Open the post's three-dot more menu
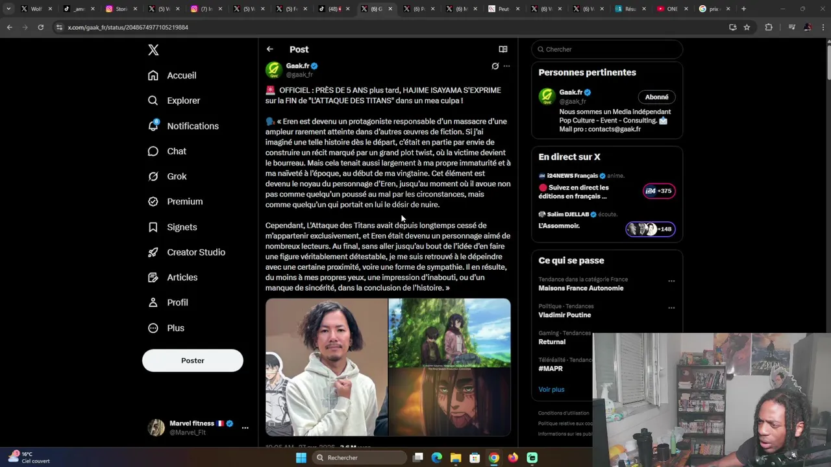The height and width of the screenshot is (467, 831). click(x=507, y=66)
